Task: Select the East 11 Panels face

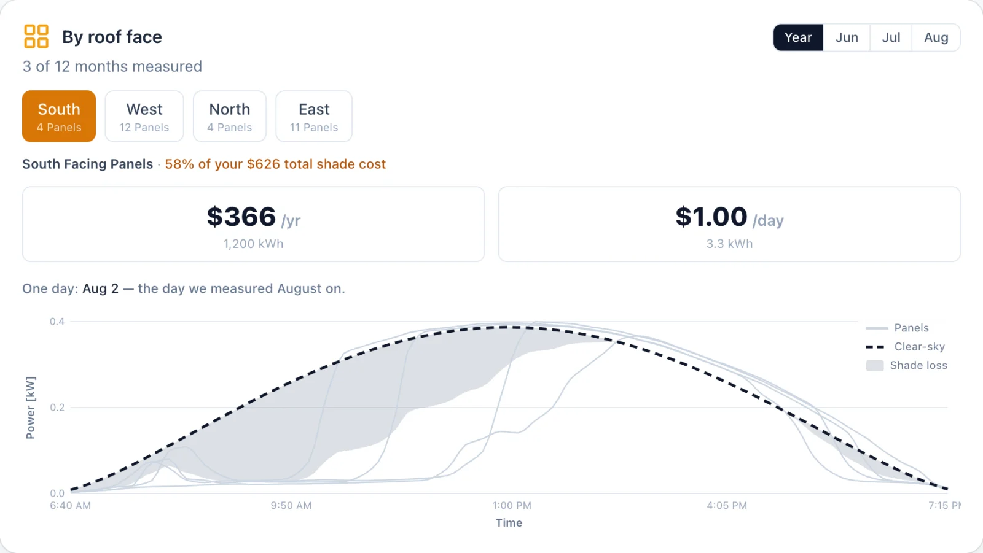Action: (x=314, y=116)
